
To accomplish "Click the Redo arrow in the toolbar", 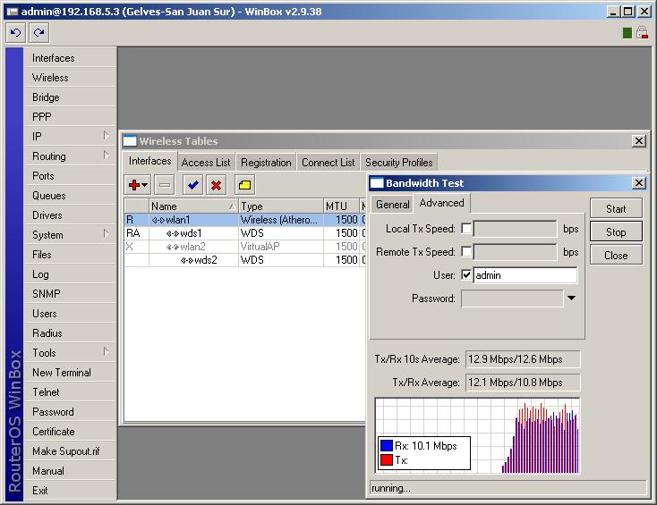I will pos(39,33).
